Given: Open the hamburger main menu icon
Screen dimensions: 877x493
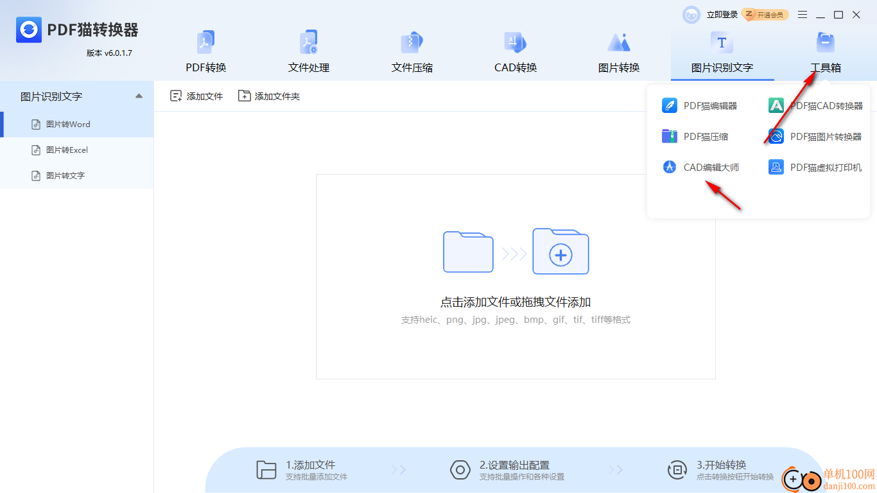Looking at the screenshot, I should (x=803, y=15).
